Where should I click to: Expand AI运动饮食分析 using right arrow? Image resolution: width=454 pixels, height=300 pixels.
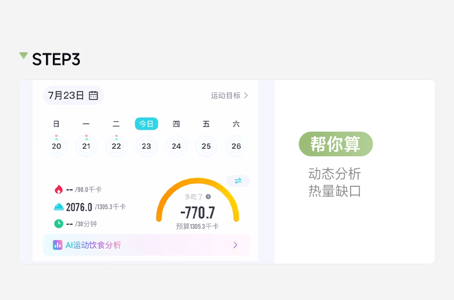(235, 245)
